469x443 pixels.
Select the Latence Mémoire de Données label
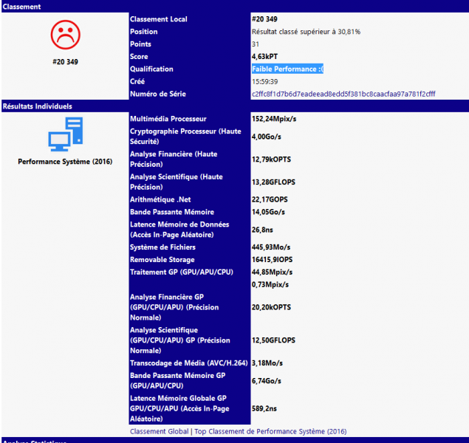tap(179, 229)
